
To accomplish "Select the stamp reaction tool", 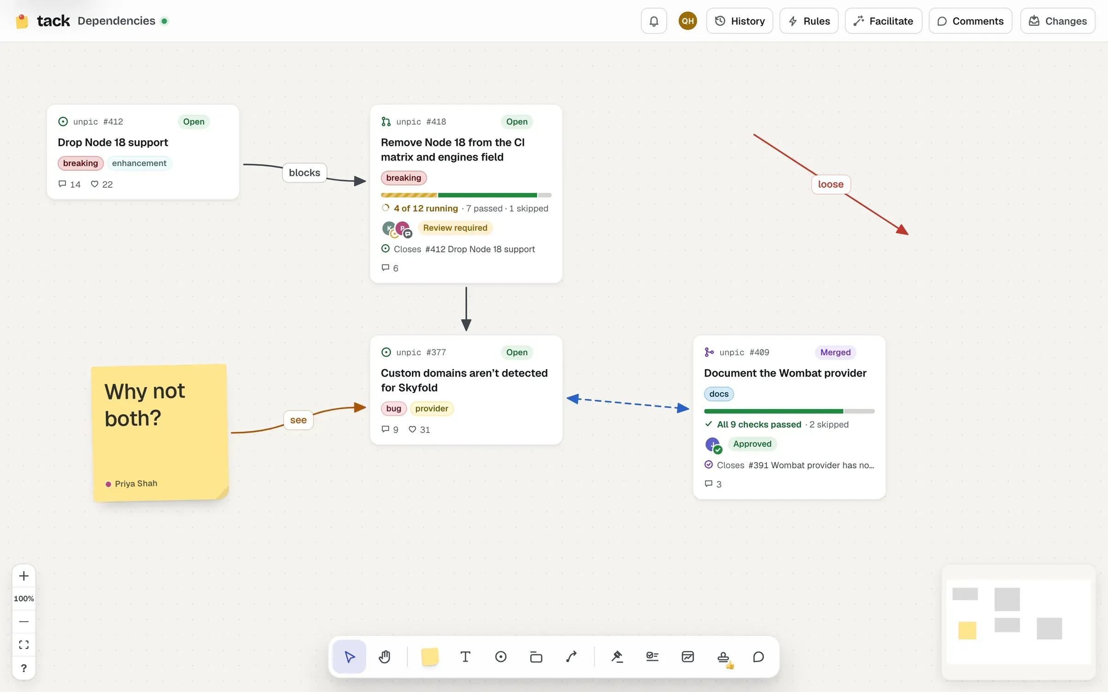I will click(723, 656).
